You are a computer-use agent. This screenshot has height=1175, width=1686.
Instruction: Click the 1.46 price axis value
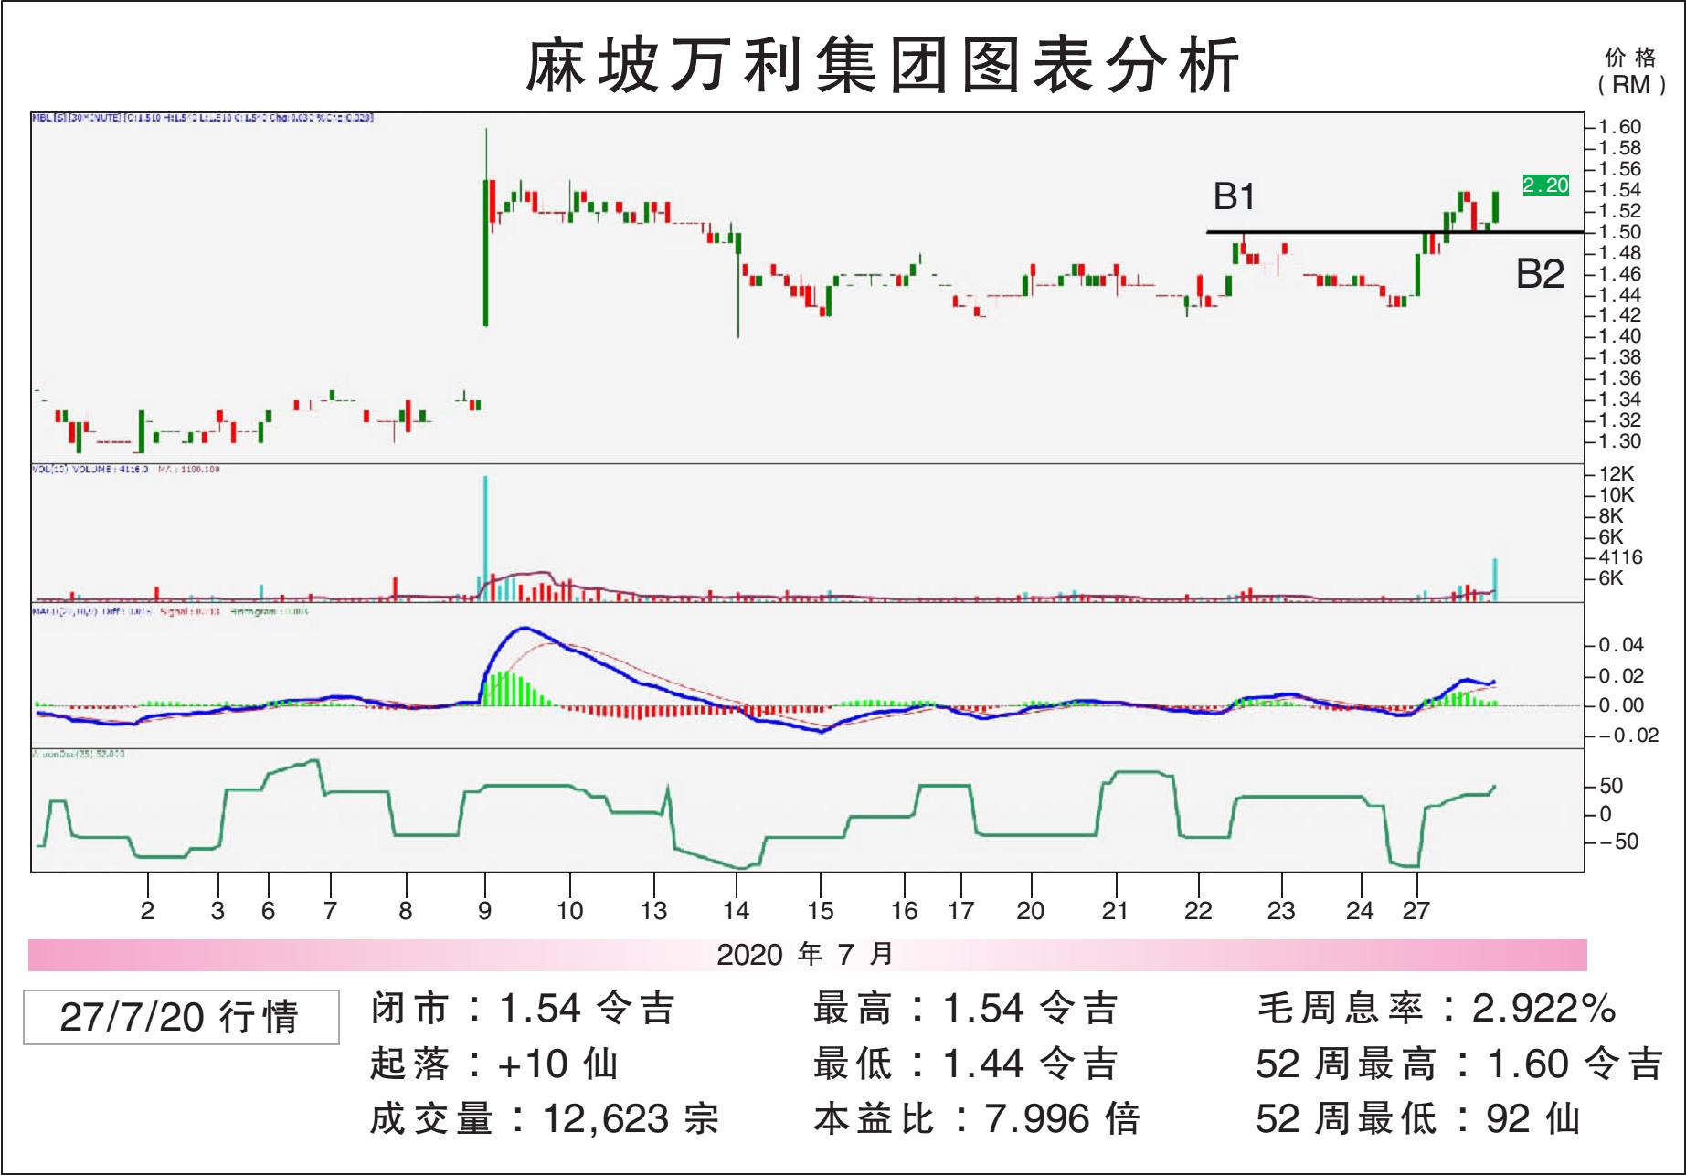click(x=1619, y=274)
